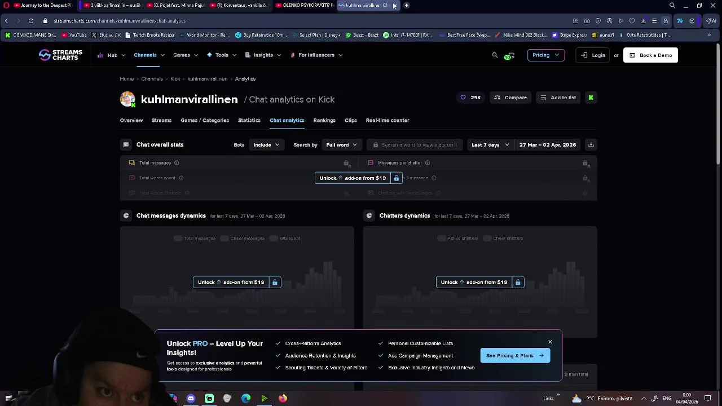This screenshot has height=406, width=722.
Task: Open the browser profile account icon
Action: (x=666, y=21)
